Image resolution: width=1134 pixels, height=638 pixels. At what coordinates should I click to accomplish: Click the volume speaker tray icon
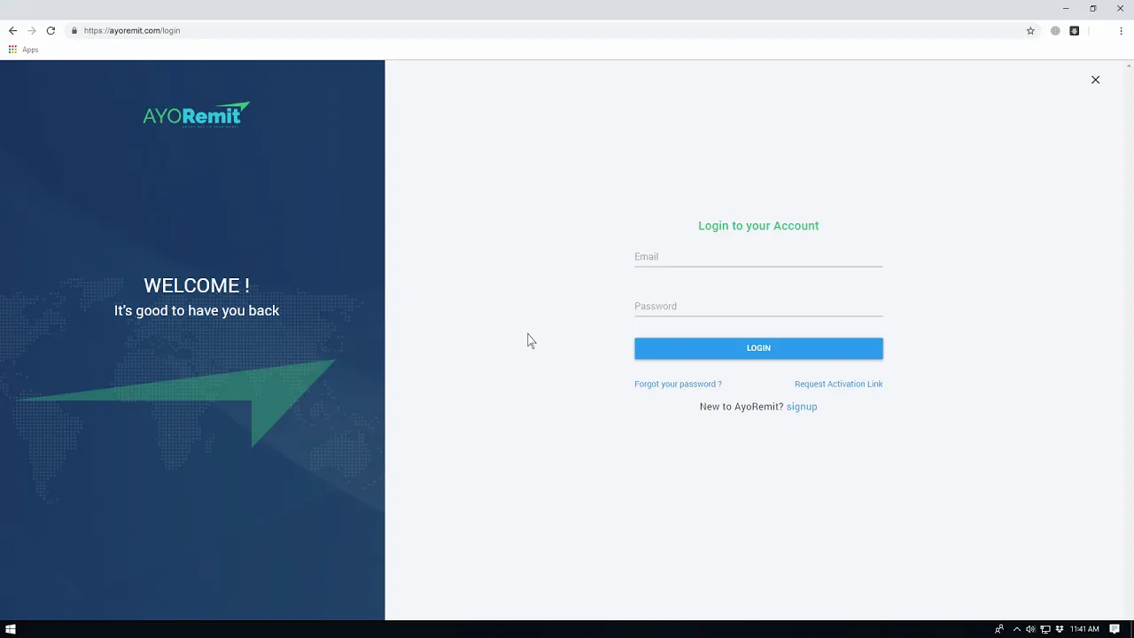click(x=1030, y=629)
